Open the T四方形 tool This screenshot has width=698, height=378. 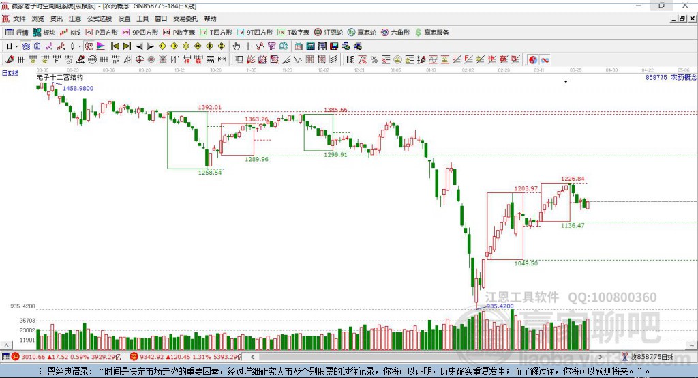[x=216, y=33]
